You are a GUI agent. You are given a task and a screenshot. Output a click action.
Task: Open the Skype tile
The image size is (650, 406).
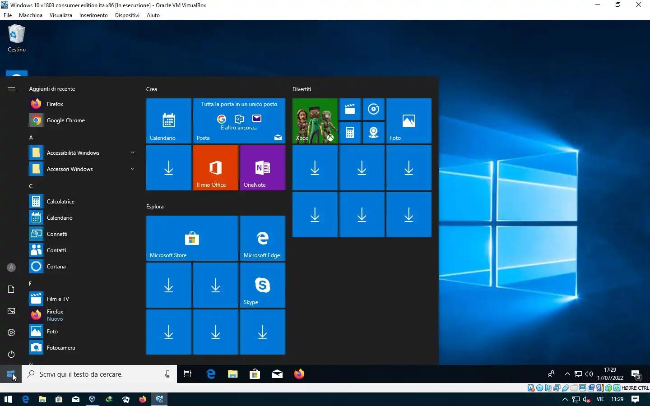262,285
